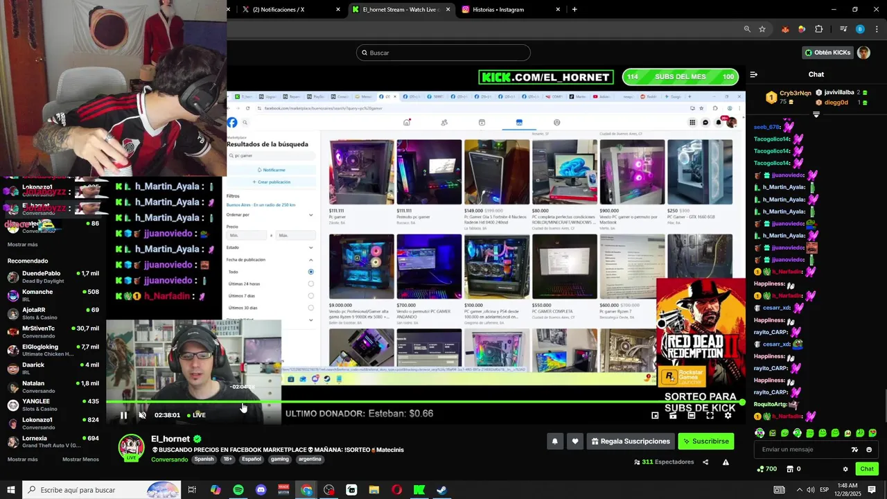Viewport: 887px width, 499px height.
Task: Click Windows search box in taskbar
Action: click(101, 490)
